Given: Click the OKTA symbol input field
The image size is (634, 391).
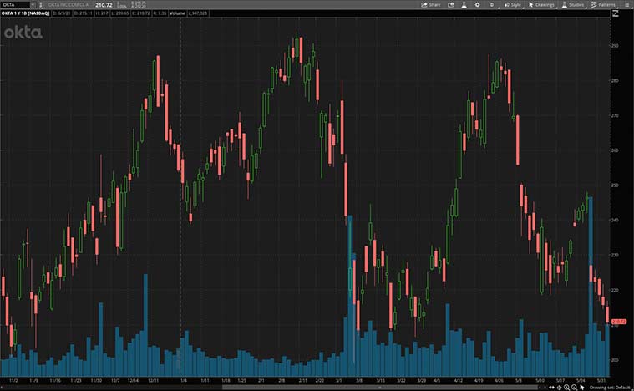Looking at the screenshot, I should [14, 5].
